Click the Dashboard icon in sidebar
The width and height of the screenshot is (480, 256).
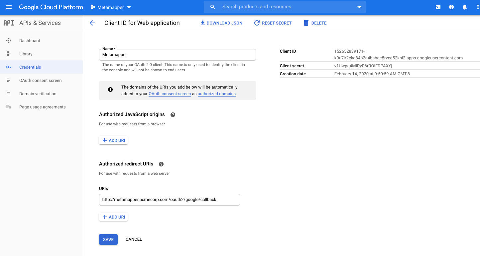9,40
